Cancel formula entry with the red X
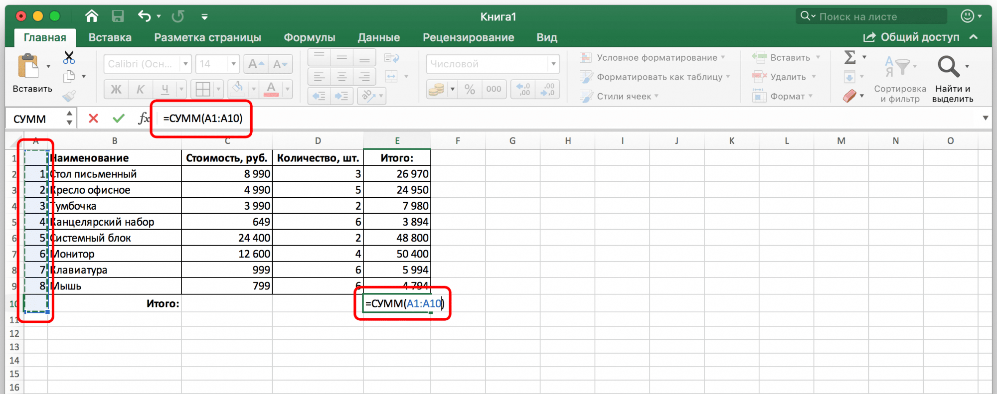The image size is (997, 394). (93, 119)
